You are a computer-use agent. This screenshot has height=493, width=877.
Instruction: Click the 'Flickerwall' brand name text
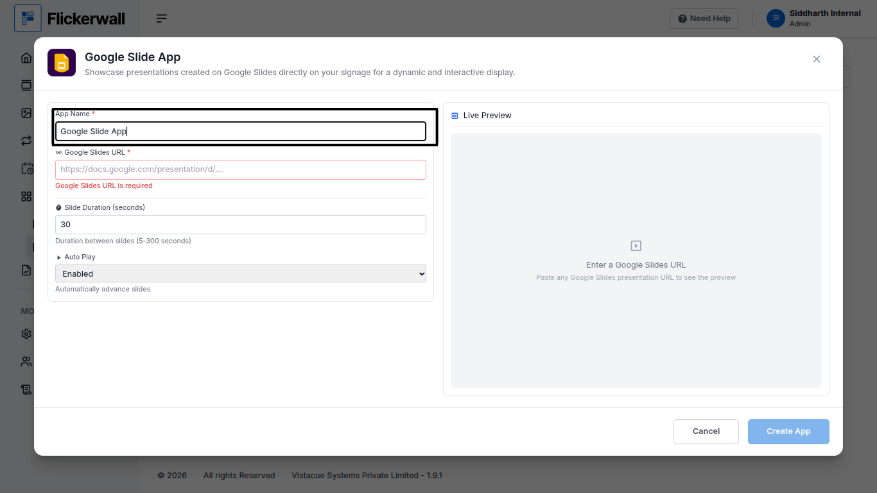click(86, 19)
